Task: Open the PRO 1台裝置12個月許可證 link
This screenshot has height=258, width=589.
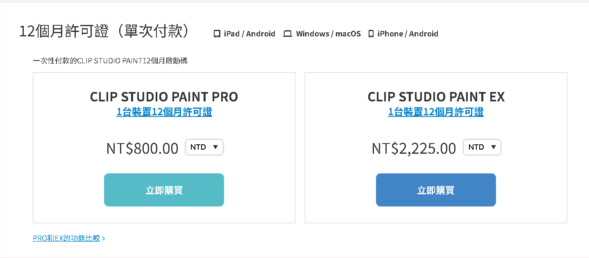Action: click(164, 112)
